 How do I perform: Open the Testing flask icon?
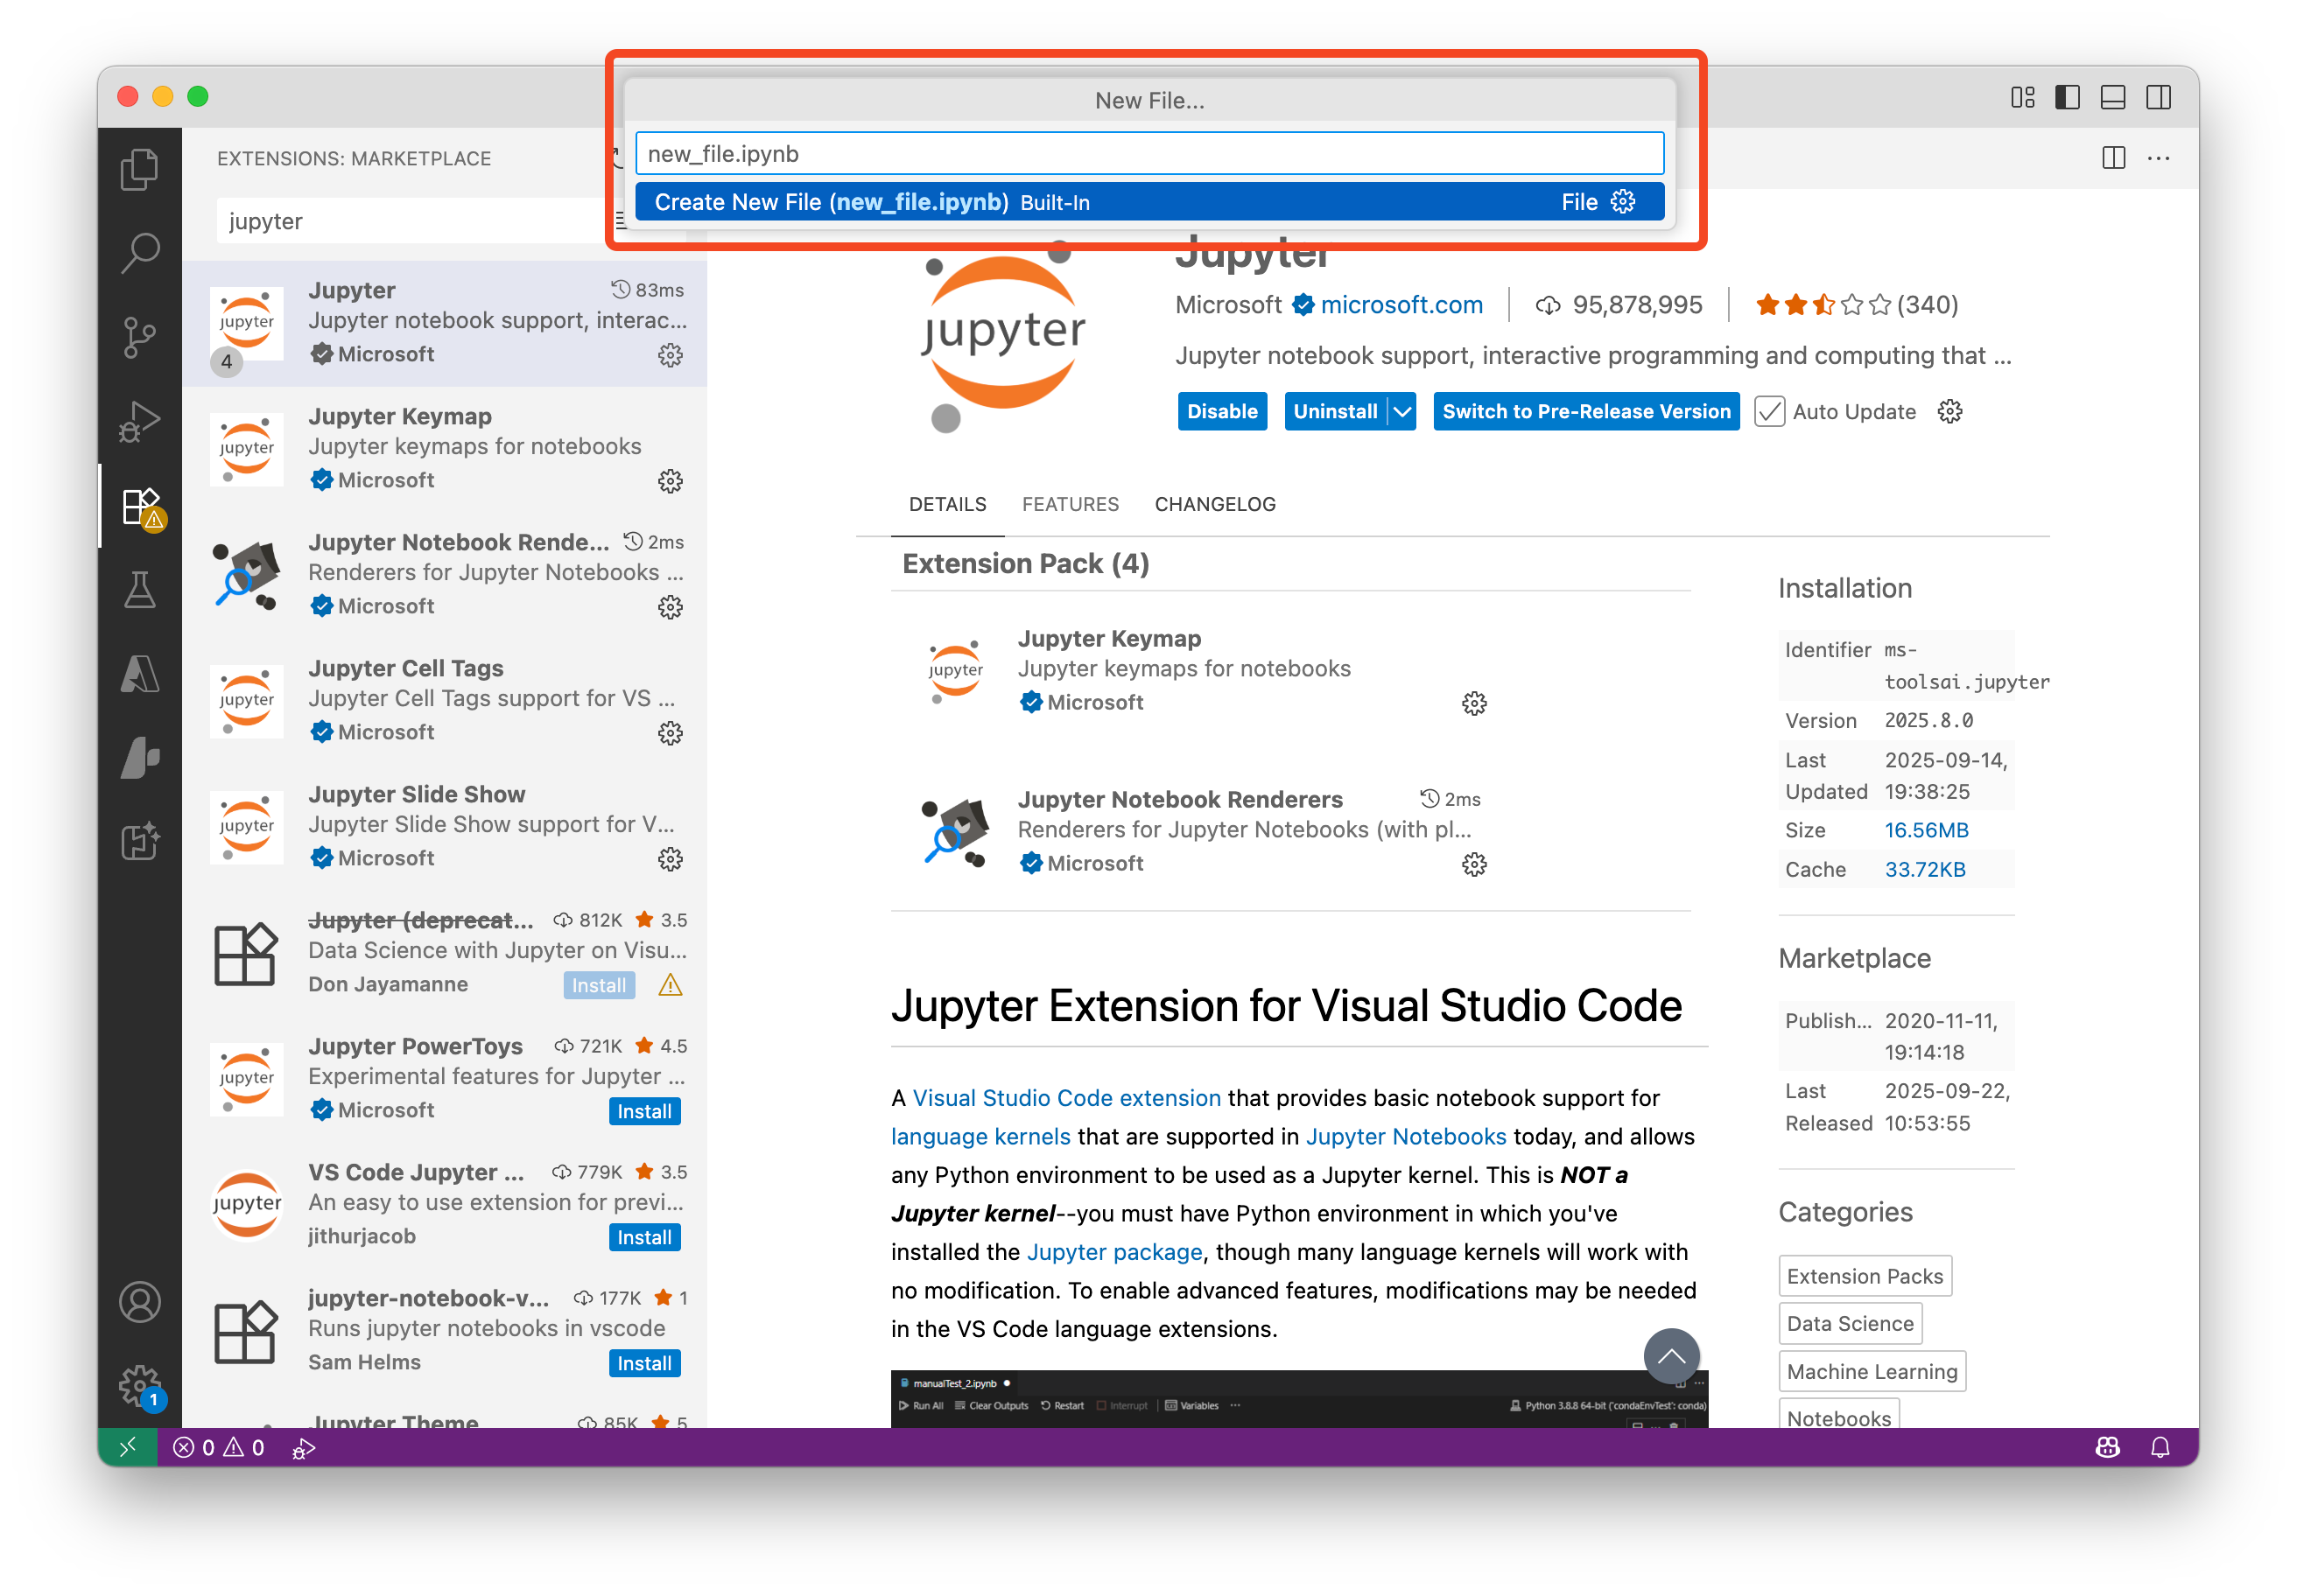139,590
